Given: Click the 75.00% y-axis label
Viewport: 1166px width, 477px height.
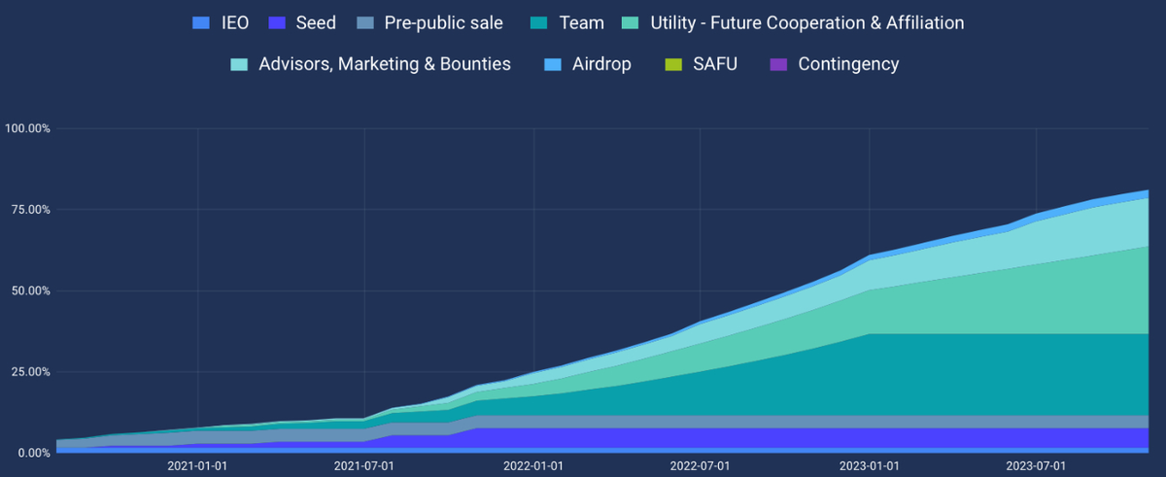Looking at the screenshot, I should coord(30,210).
